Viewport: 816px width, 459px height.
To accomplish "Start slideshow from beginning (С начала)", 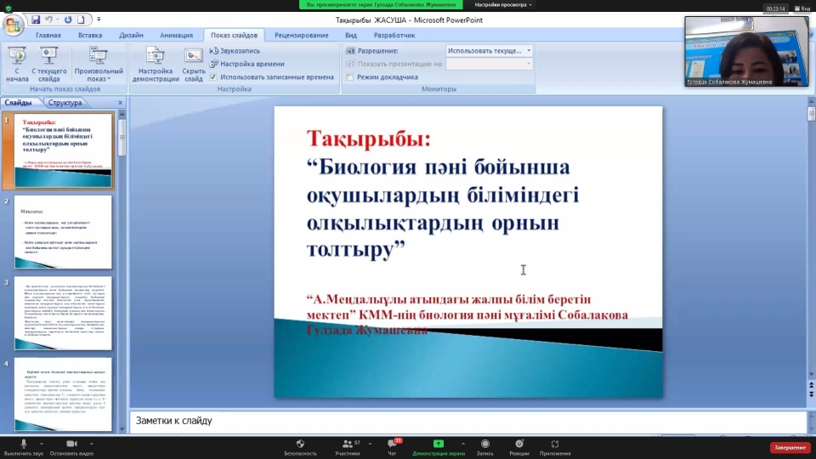I will point(17,63).
